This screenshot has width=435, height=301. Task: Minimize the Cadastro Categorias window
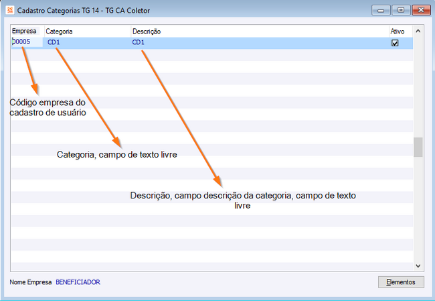tap(381, 10)
